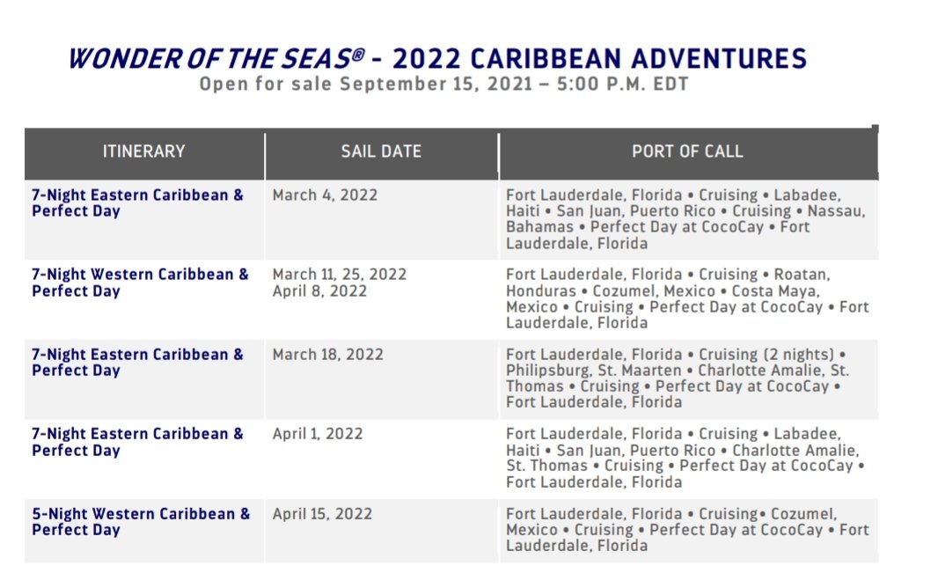Select the April 1, 2022 sail date
The height and width of the screenshot is (588, 938).
(318, 434)
